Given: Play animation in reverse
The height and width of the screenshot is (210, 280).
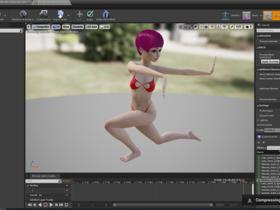Looking at the screenshot, I should point(40,205).
